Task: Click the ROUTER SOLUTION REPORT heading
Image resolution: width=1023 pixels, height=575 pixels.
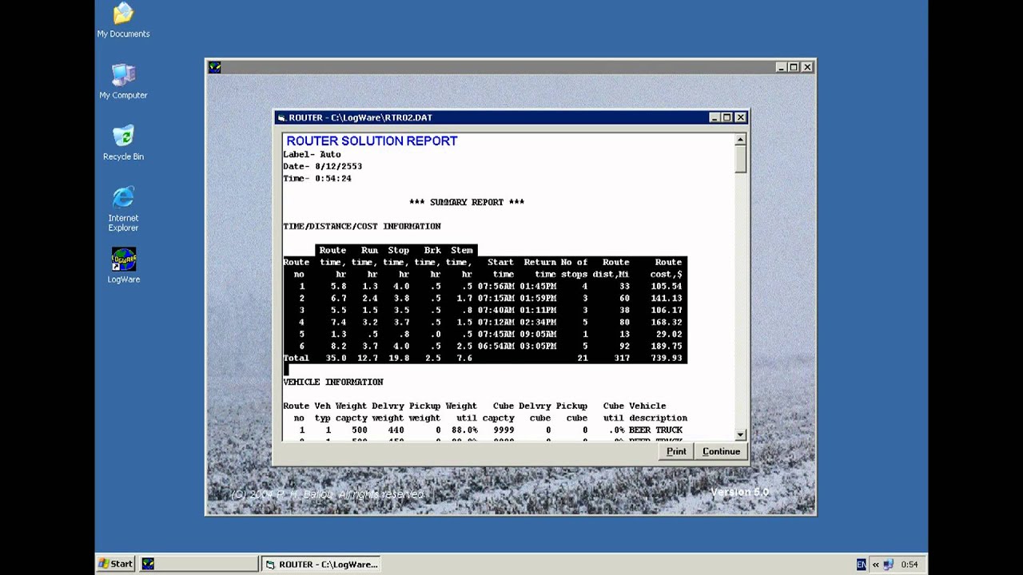Action: pos(372,141)
